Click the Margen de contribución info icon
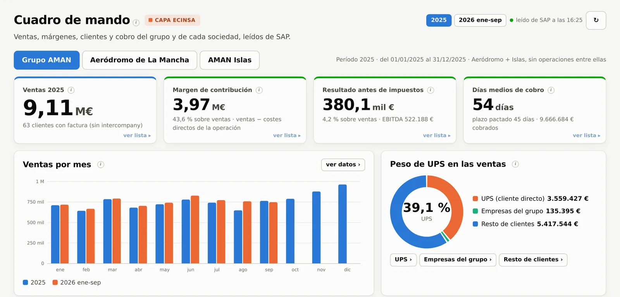 [x=259, y=90]
